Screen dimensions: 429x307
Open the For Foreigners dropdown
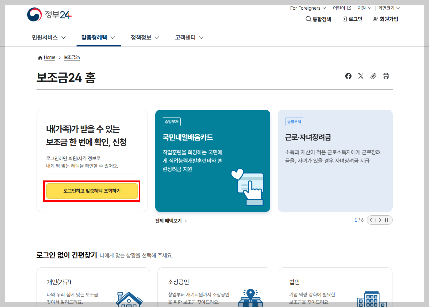click(308, 8)
